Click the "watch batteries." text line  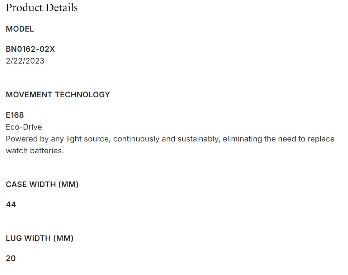(35, 150)
